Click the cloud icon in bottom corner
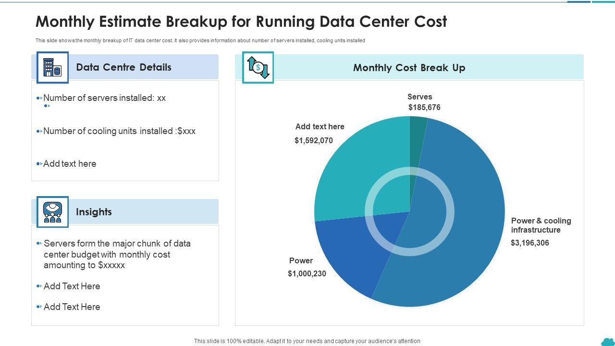Viewport: 615px width, 346px height. (607, 341)
